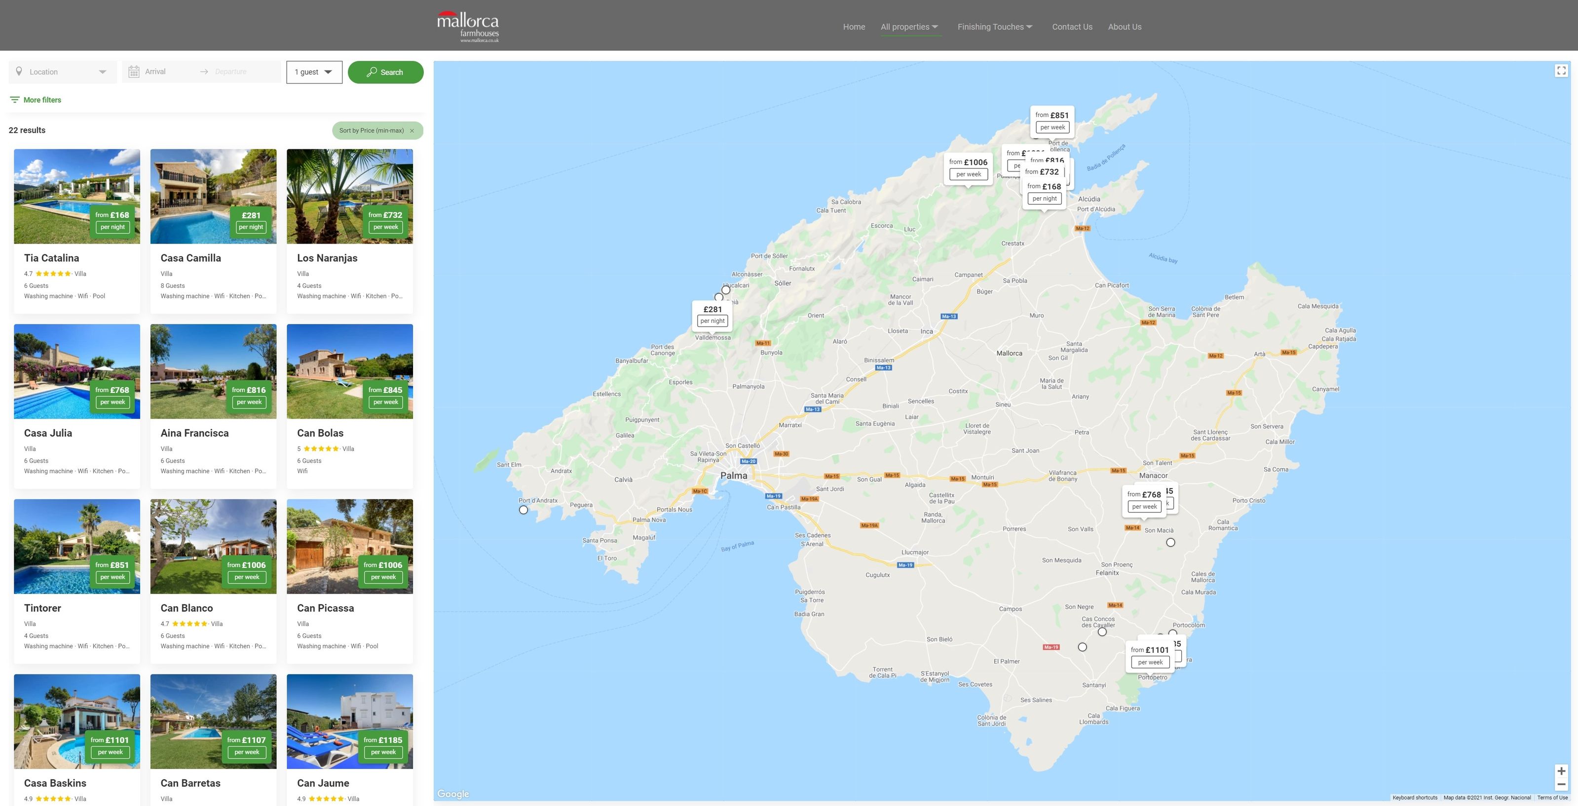Remove the Sort by Price filter chip
This screenshot has height=806, width=1578.
412,130
